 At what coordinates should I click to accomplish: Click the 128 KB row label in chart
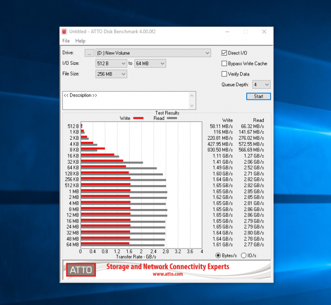72,174
